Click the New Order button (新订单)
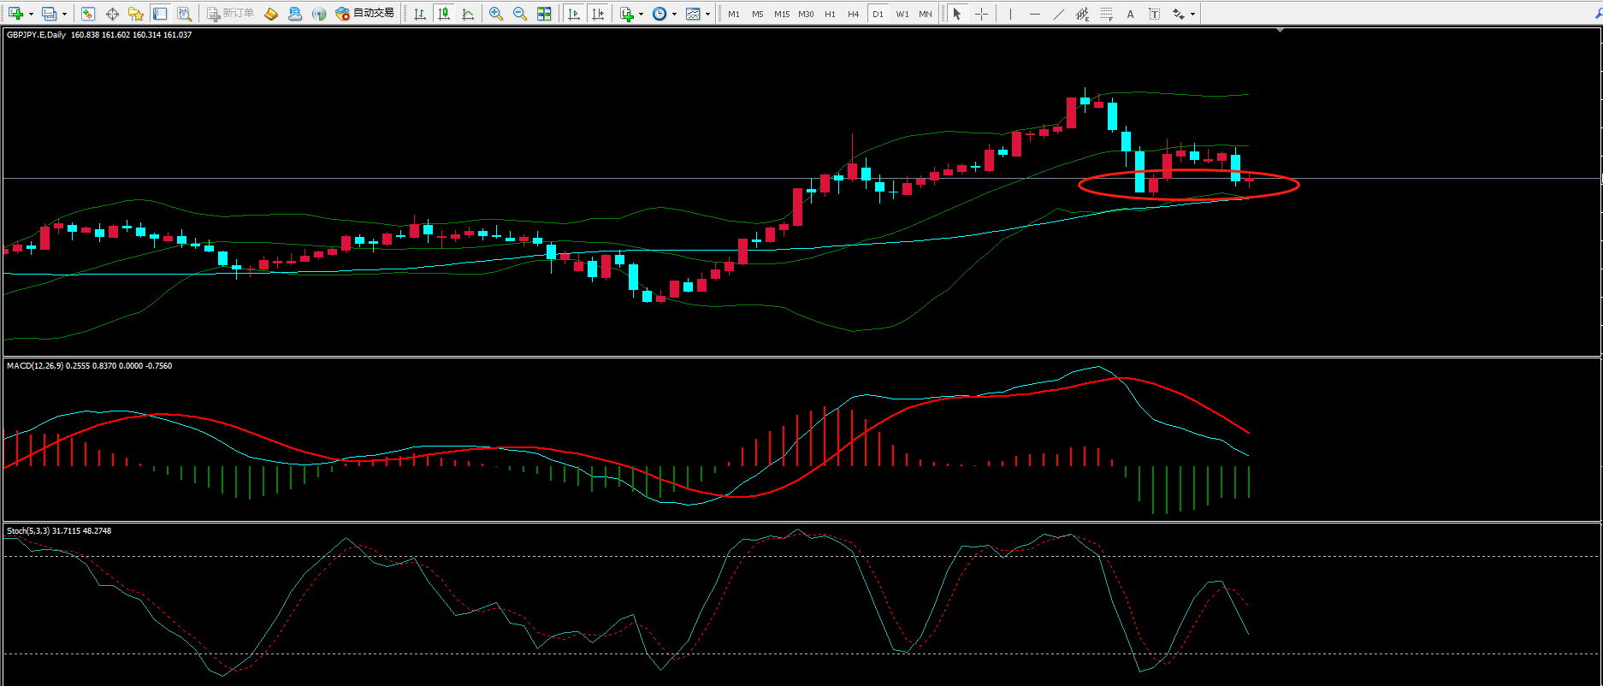Viewport: 1603px width, 686px height. (x=230, y=14)
